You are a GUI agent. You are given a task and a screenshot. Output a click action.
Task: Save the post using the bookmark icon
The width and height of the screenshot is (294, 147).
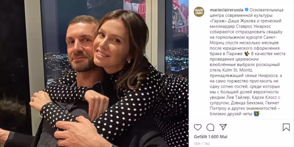coord(286,127)
